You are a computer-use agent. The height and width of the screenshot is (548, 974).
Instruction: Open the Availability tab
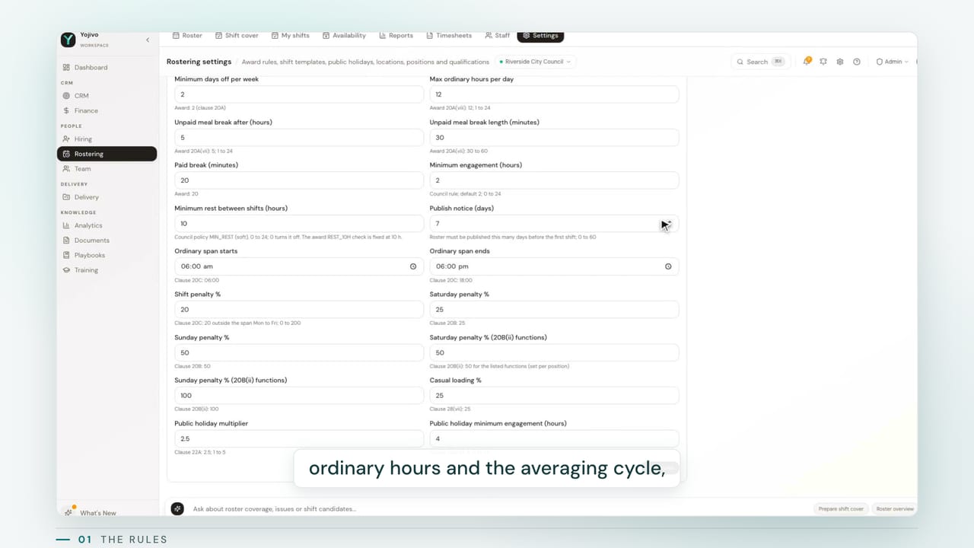click(344, 36)
